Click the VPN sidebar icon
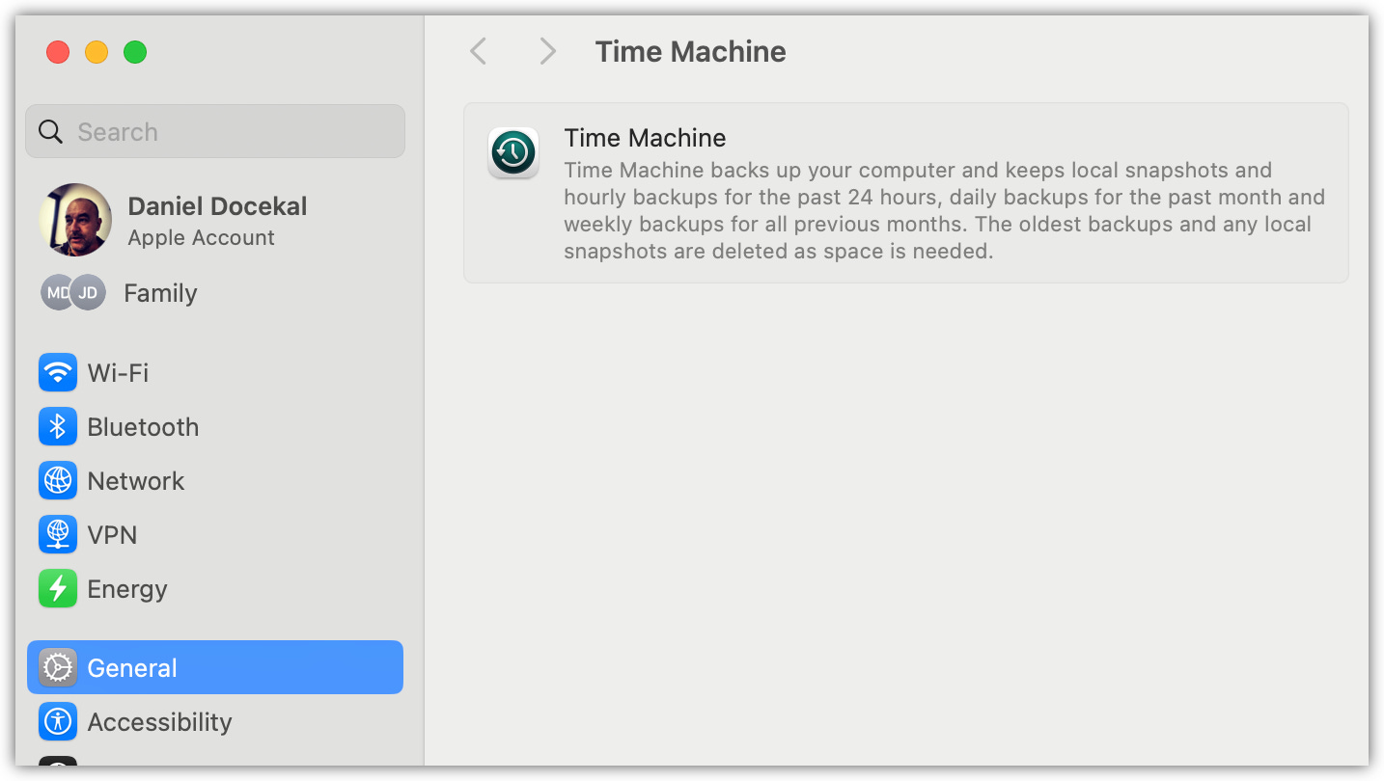Viewport: 1384px width, 781px height. [x=58, y=535]
